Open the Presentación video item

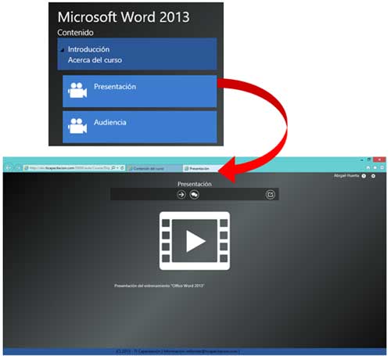[x=140, y=91]
